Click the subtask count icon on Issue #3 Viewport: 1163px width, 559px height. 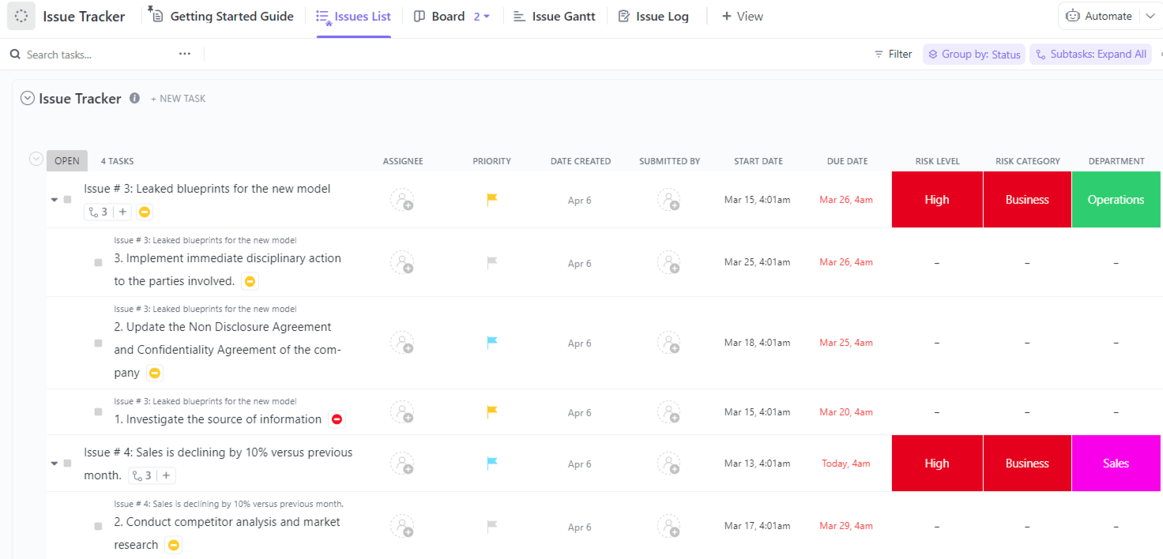pyautogui.click(x=99, y=212)
